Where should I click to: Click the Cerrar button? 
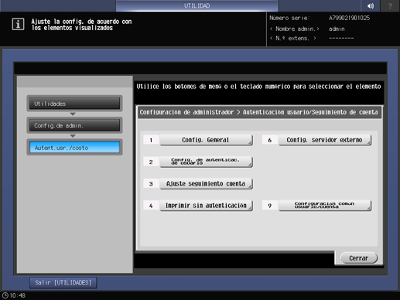[x=359, y=258]
